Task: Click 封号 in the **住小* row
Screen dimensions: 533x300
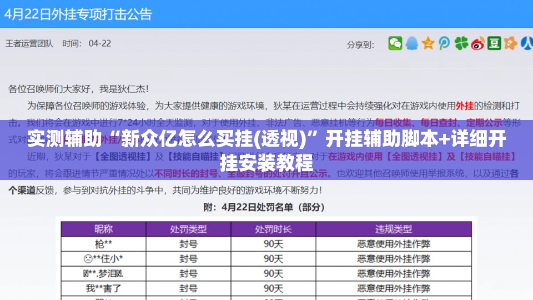Action: click(188, 259)
